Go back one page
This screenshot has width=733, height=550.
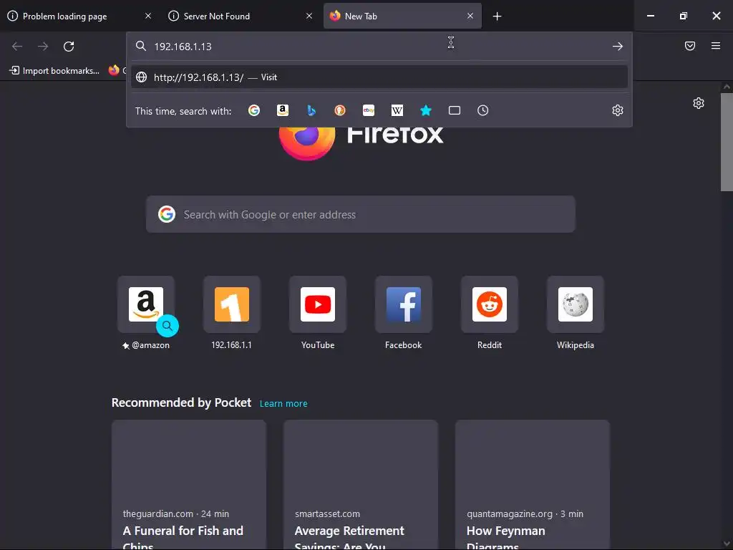[x=17, y=47]
